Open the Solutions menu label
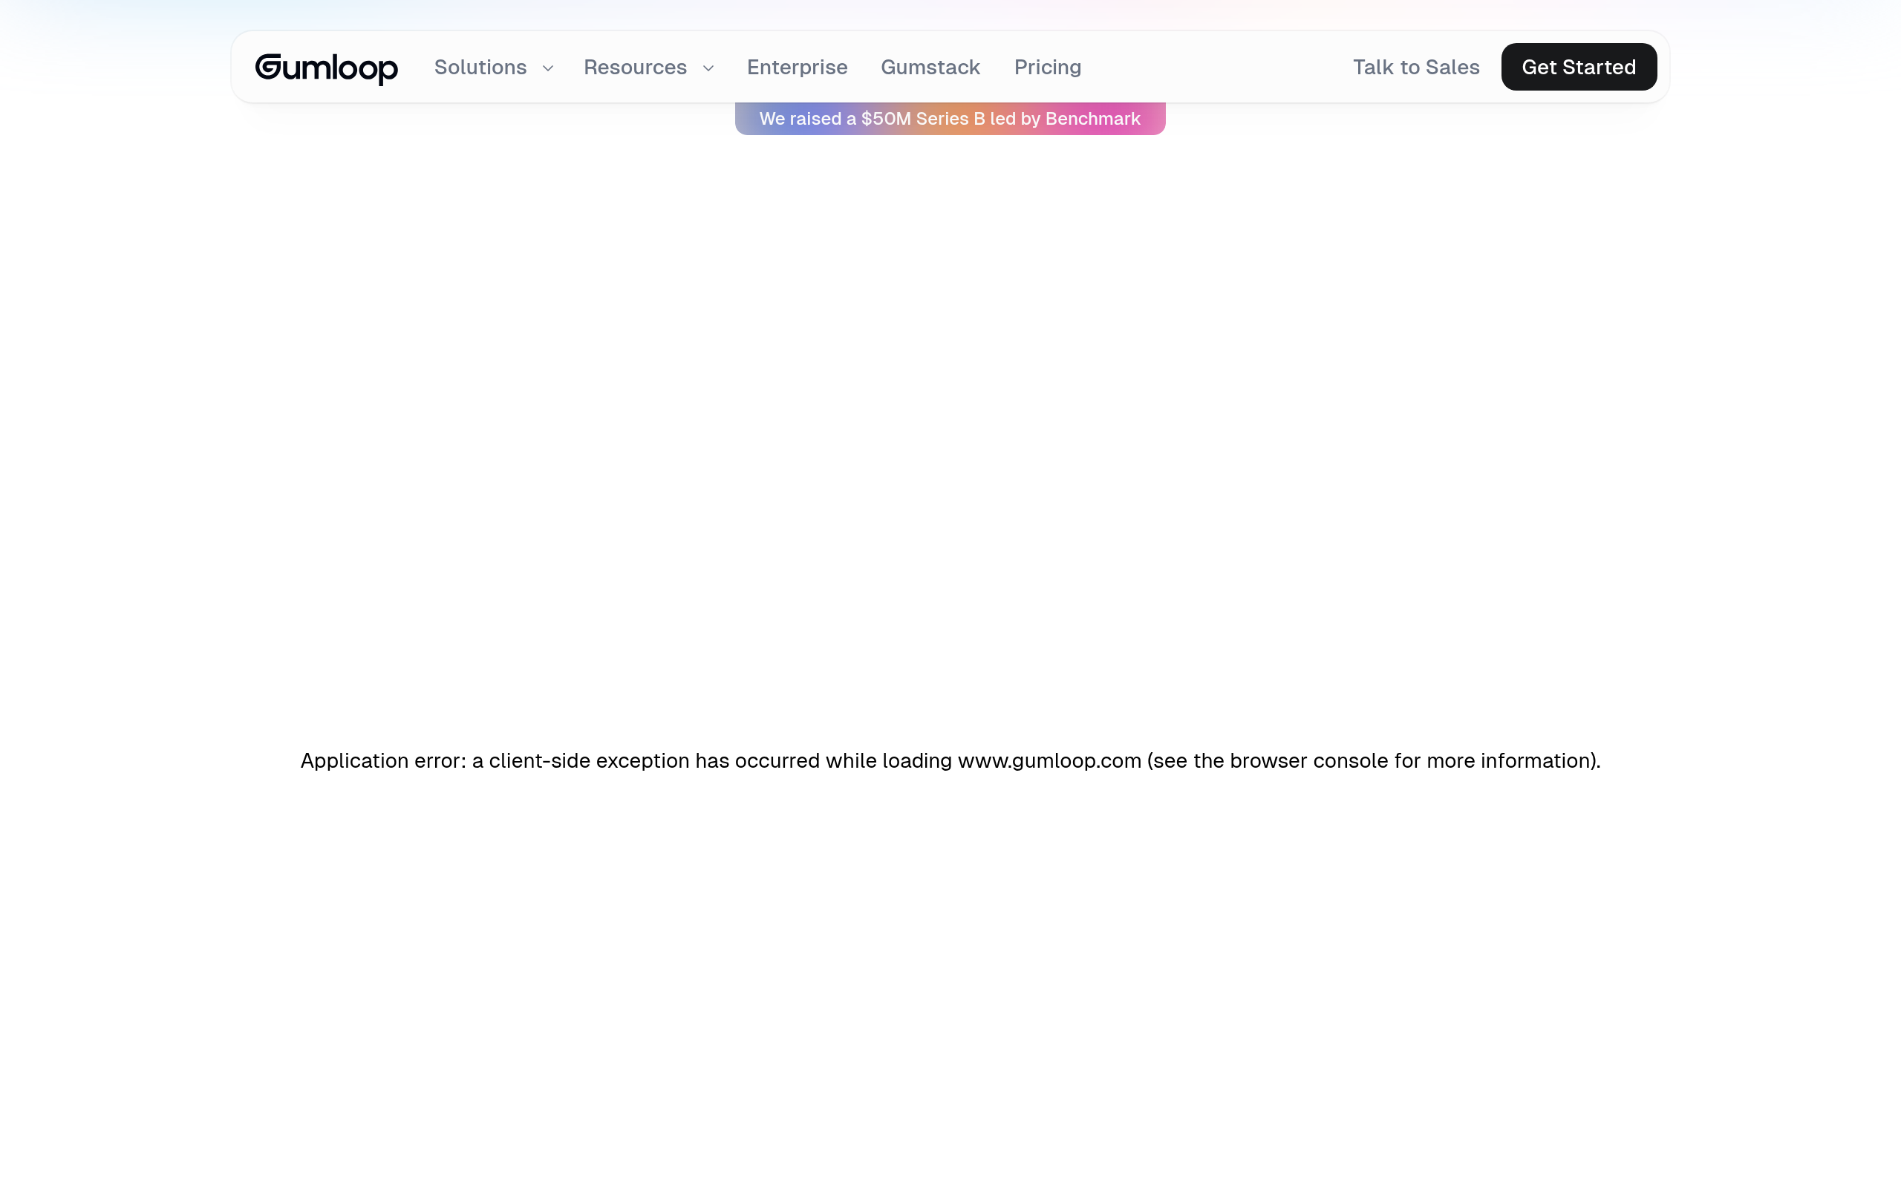Image resolution: width=1901 pixels, height=1188 pixels. coord(480,68)
